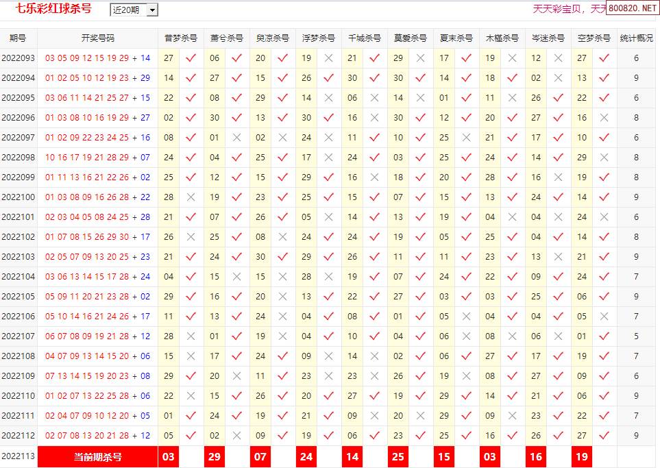
Task: Click gray X beside kill number 20, row 2022109
Action: [x=236, y=375]
